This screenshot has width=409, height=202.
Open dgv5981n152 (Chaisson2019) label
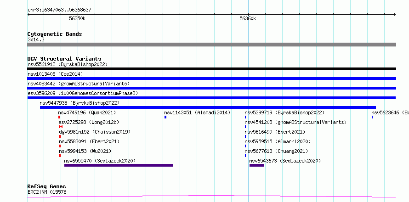point(95,132)
